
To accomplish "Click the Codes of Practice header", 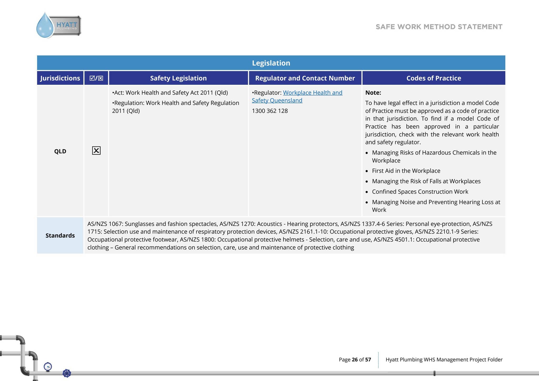I will click(434, 78).
